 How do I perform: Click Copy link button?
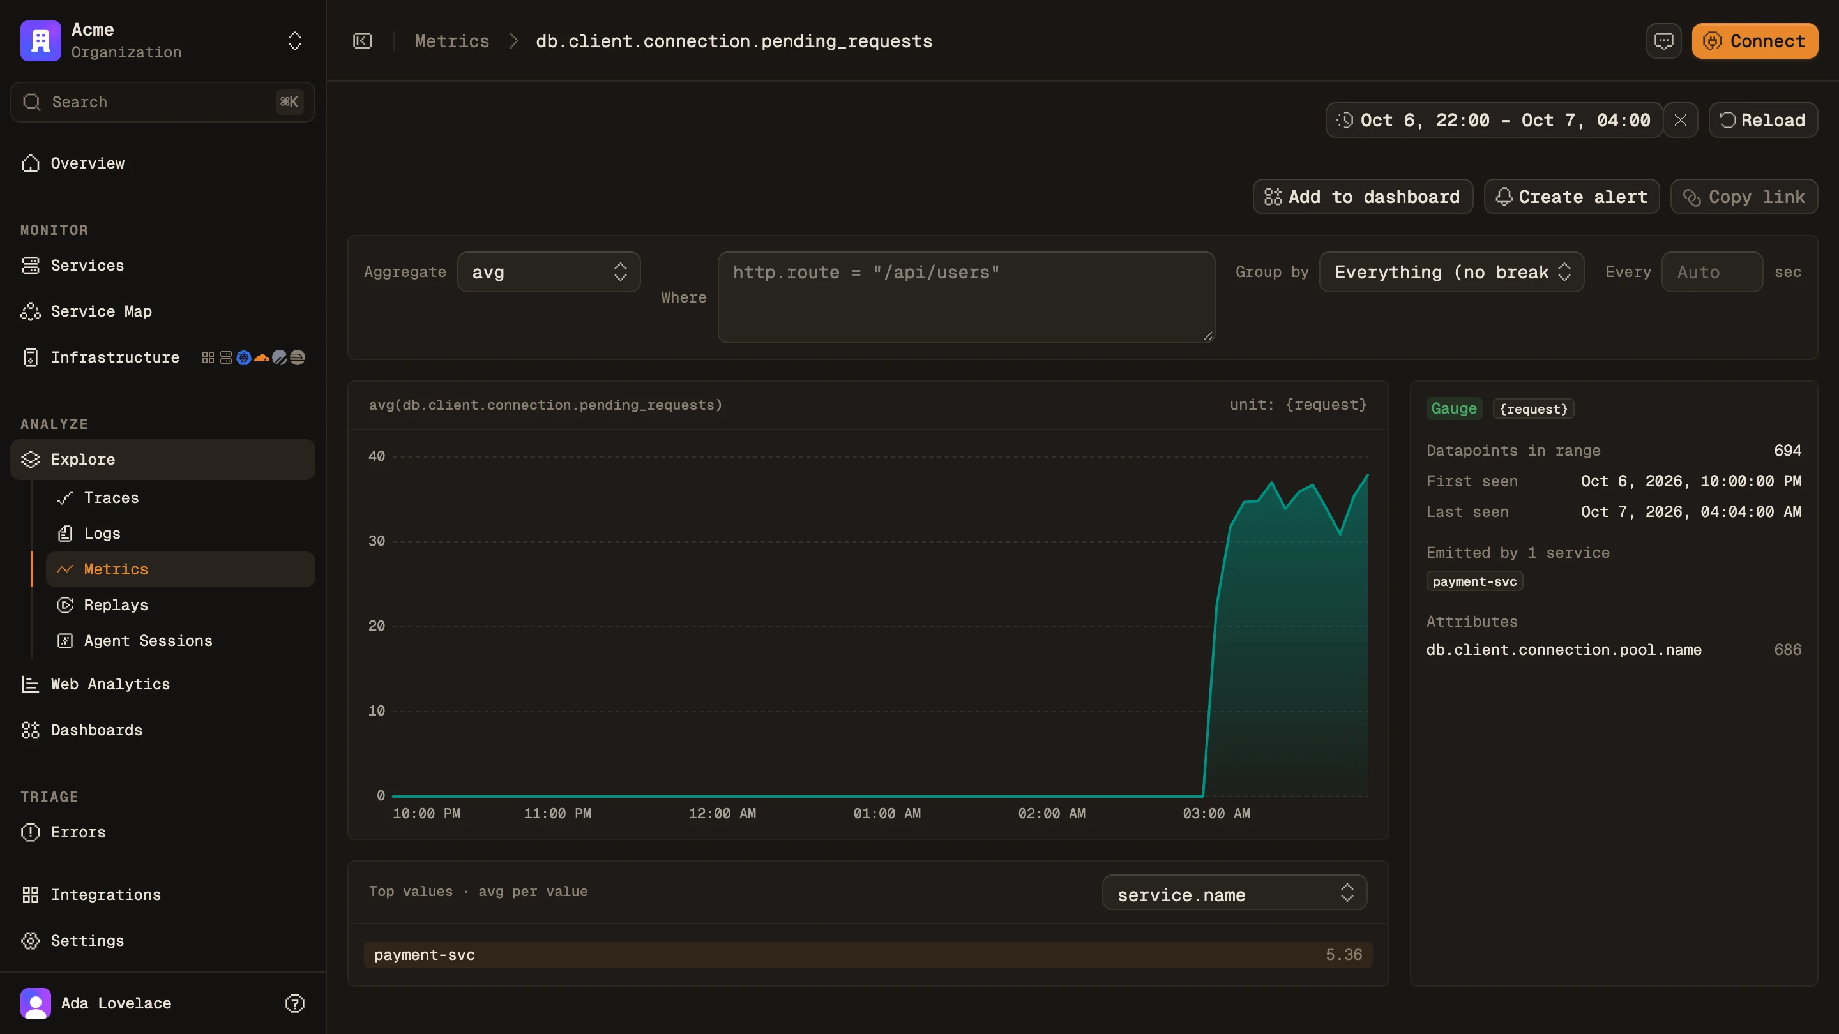[1744, 196]
